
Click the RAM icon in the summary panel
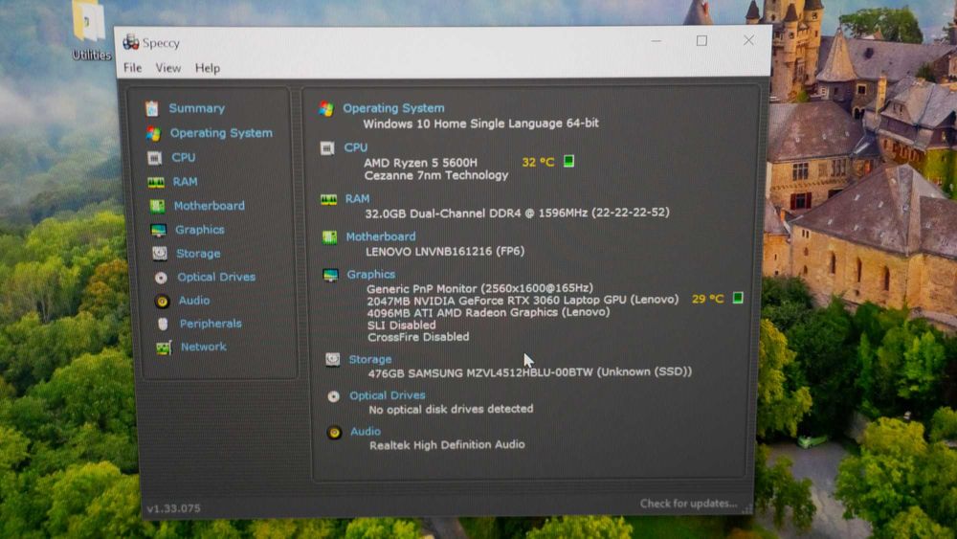pos(329,199)
